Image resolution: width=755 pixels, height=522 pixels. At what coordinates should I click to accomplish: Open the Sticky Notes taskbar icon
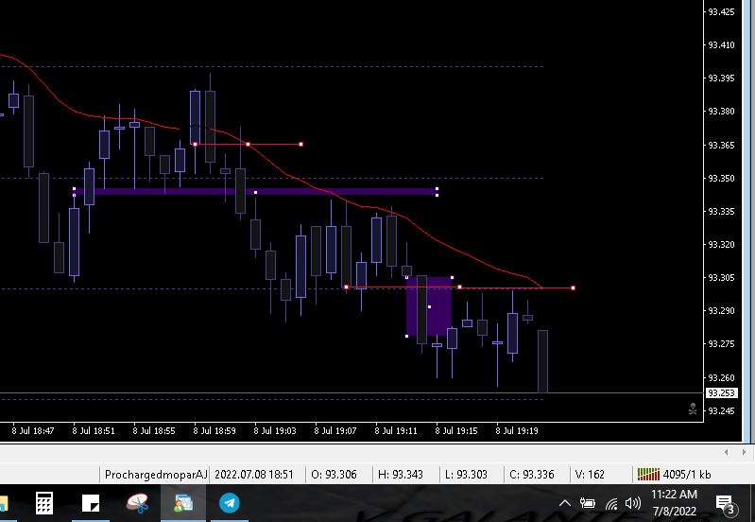click(91, 503)
